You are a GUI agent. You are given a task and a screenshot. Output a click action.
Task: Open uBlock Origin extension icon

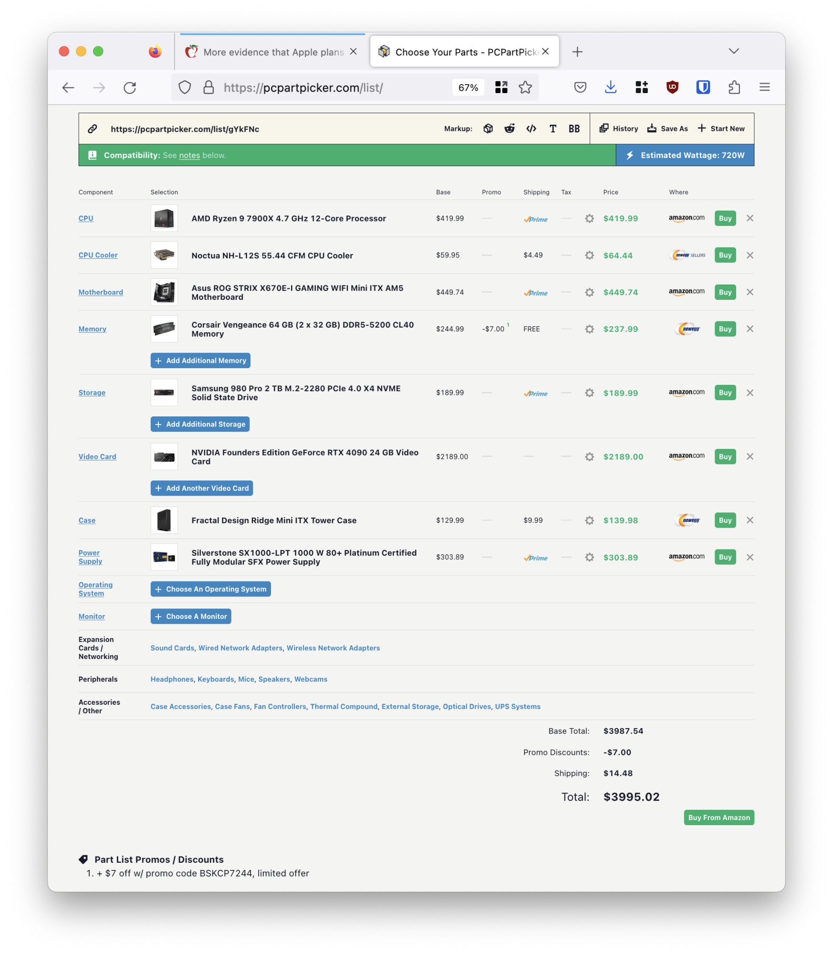pos(672,87)
